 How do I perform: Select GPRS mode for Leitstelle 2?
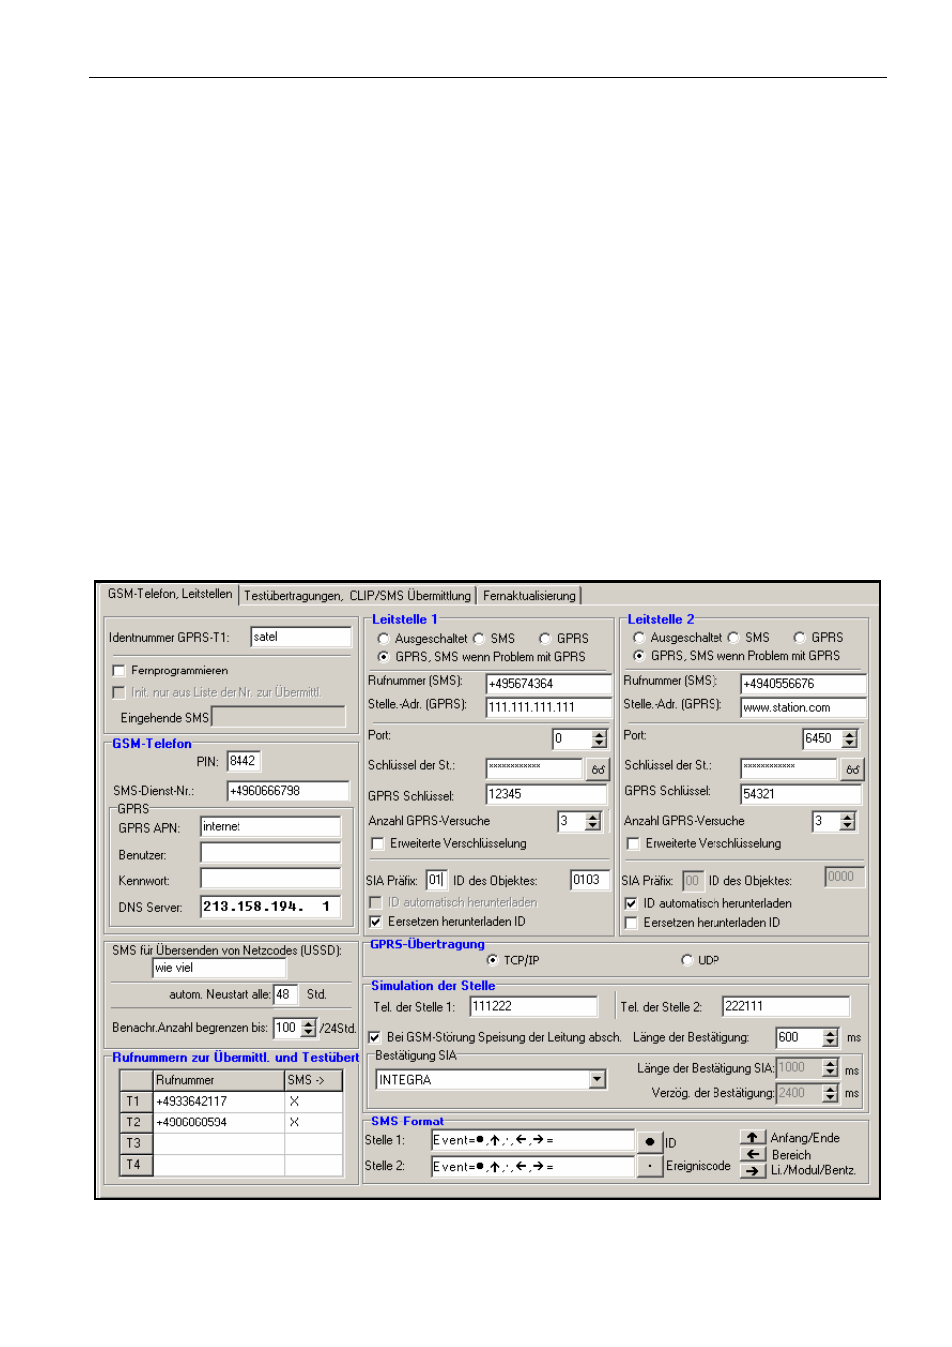pyautogui.click(x=799, y=637)
